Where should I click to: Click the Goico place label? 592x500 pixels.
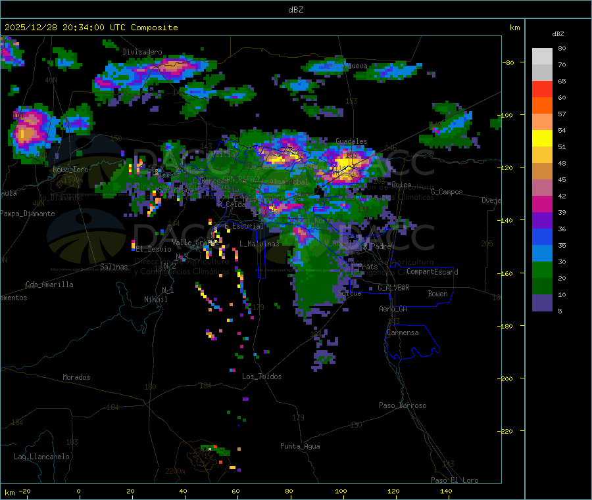click(401, 185)
